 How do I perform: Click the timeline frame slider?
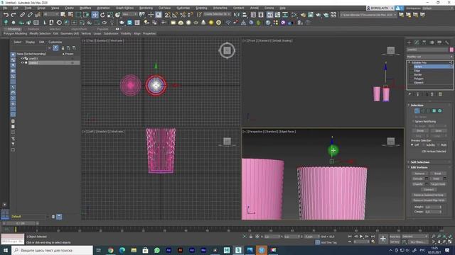point(21,223)
